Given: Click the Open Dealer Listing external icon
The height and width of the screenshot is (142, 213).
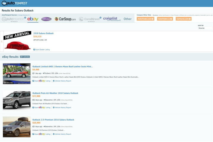Looking at the screenshot, I should [34, 50].
